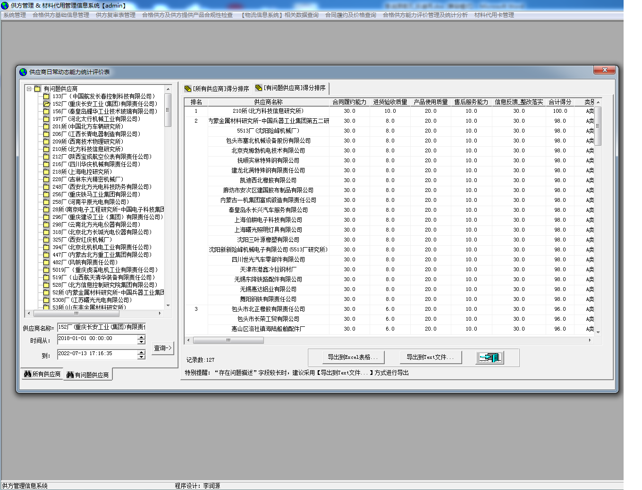Viewport: 642px width, 490px height.
Task: Select tree node 5308厂 (江苏曙光光电有限公司)
Action: 92,300
